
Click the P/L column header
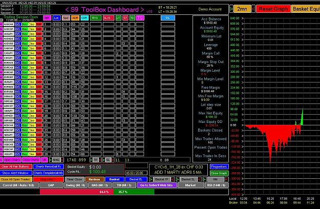coord(168,18)
